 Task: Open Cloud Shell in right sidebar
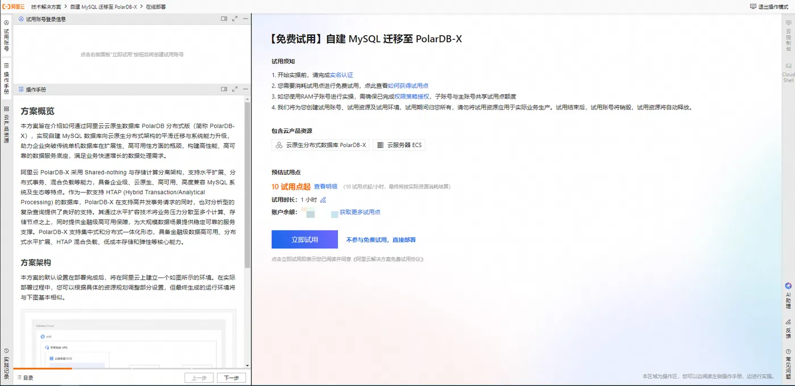click(x=788, y=73)
